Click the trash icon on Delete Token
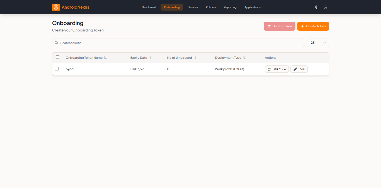Image resolution: width=381 pixels, height=188 pixels. 269,26
